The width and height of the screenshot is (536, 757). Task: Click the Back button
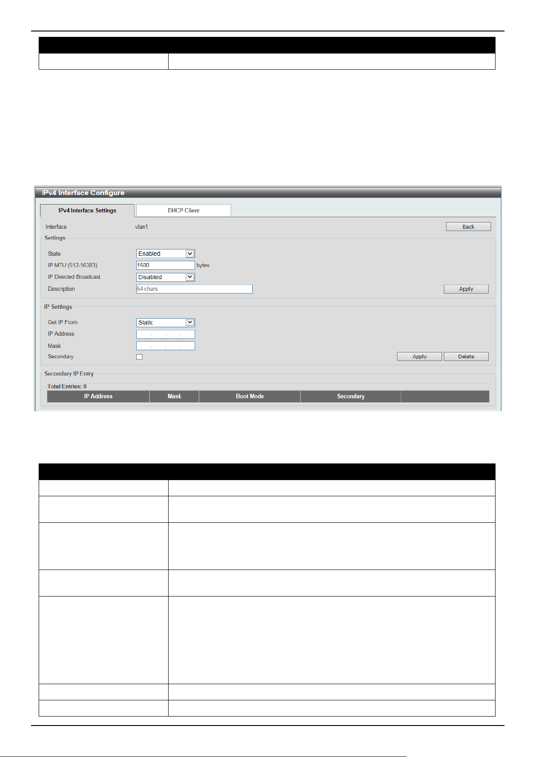(468, 227)
